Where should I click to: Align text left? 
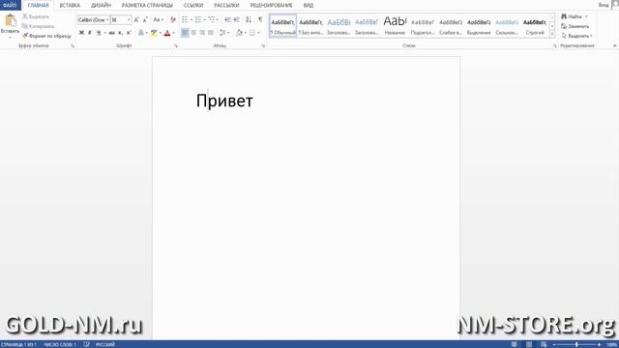[185, 33]
